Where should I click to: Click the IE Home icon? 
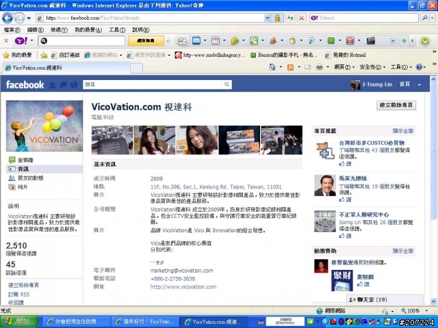point(272,67)
